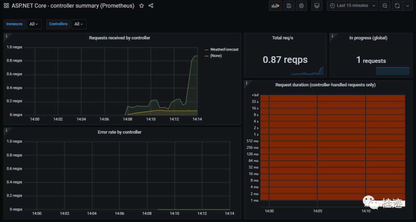Open dashboard settings gear
The image size is (416, 222).
pyautogui.click(x=301, y=5)
